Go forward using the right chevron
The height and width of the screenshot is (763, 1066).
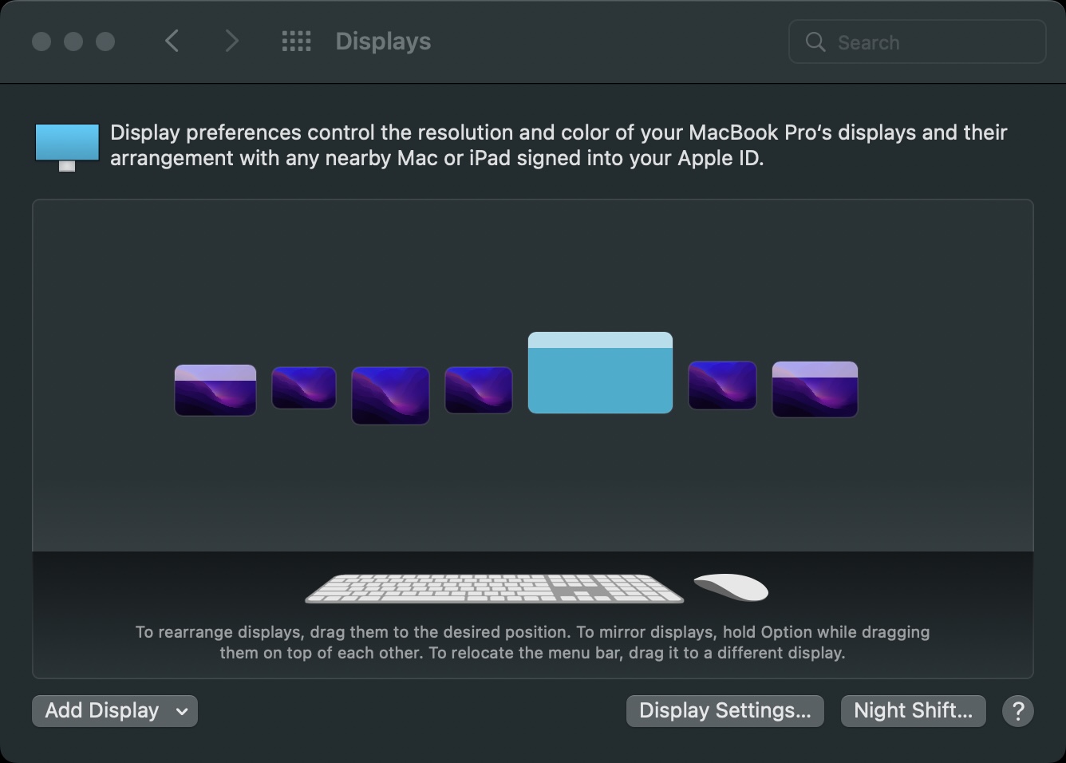tap(231, 42)
